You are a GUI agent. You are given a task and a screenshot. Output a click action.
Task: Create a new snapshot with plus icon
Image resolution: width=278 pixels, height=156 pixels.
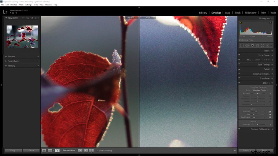click(x=38, y=61)
